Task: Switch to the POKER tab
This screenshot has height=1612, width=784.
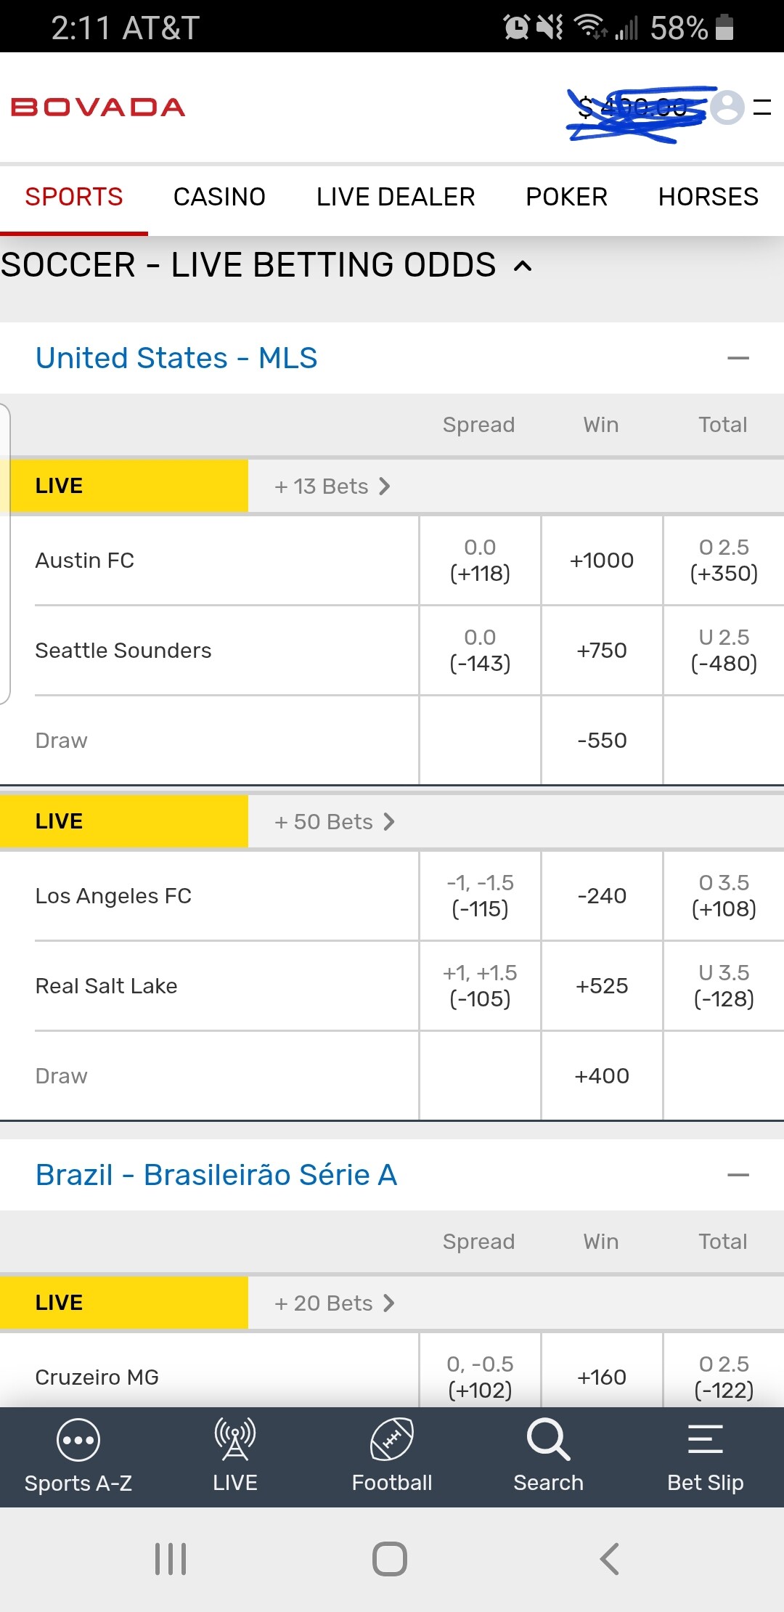Action: pos(566,197)
